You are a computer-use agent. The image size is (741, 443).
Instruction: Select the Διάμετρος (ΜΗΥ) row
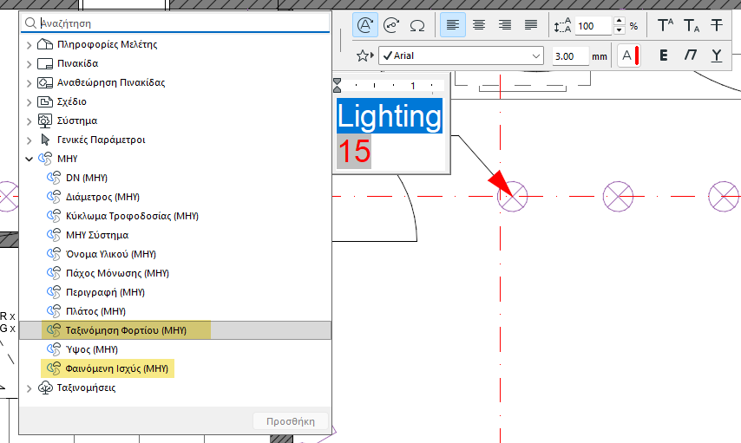click(x=175, y=197)
